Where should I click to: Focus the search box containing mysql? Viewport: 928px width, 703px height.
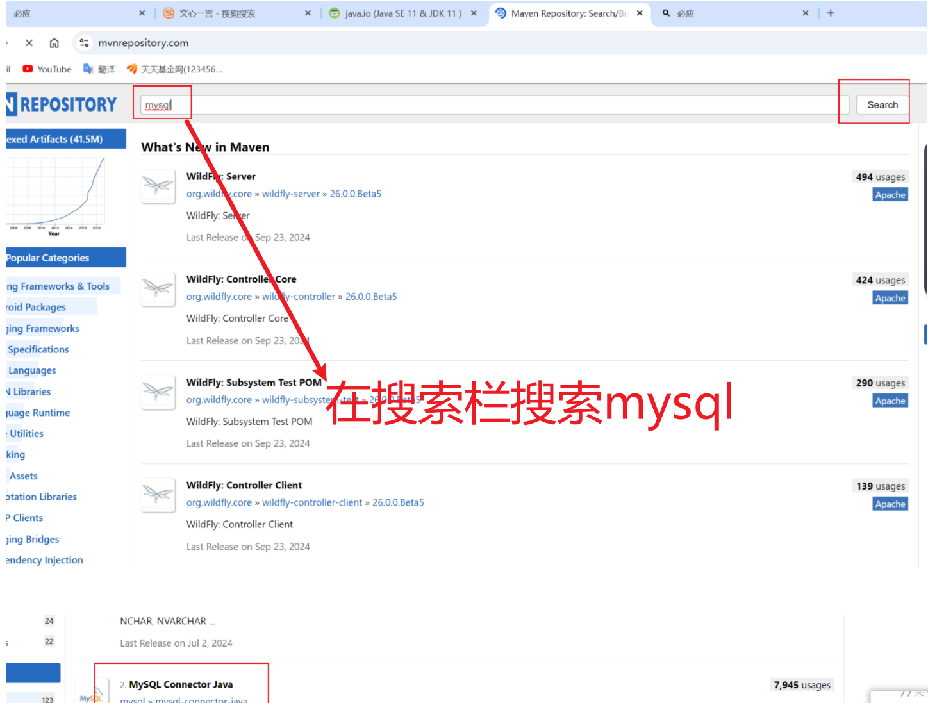point(495,105)
